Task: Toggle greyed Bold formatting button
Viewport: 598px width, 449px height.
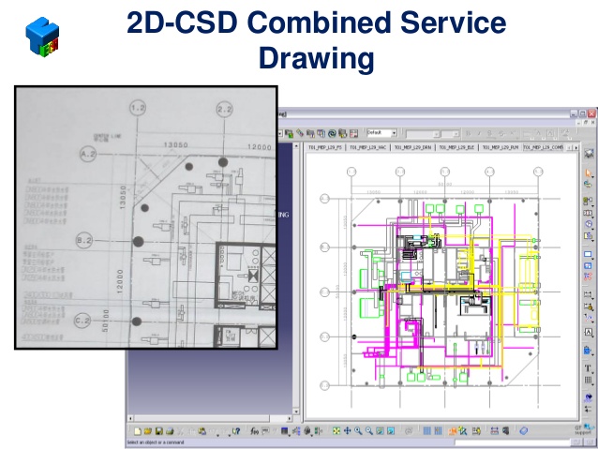Action: click(469, 133)
